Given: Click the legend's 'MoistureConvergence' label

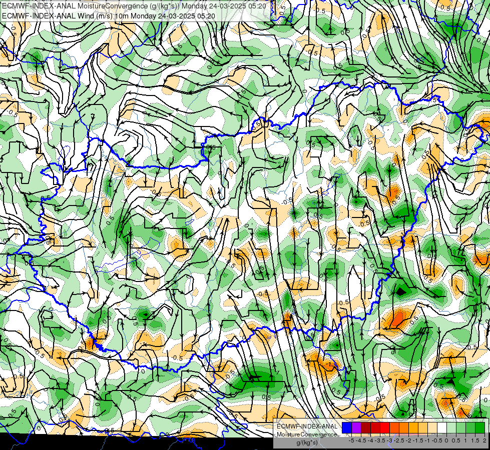Looking at the screenshot, I should click(x=307, y=434).
